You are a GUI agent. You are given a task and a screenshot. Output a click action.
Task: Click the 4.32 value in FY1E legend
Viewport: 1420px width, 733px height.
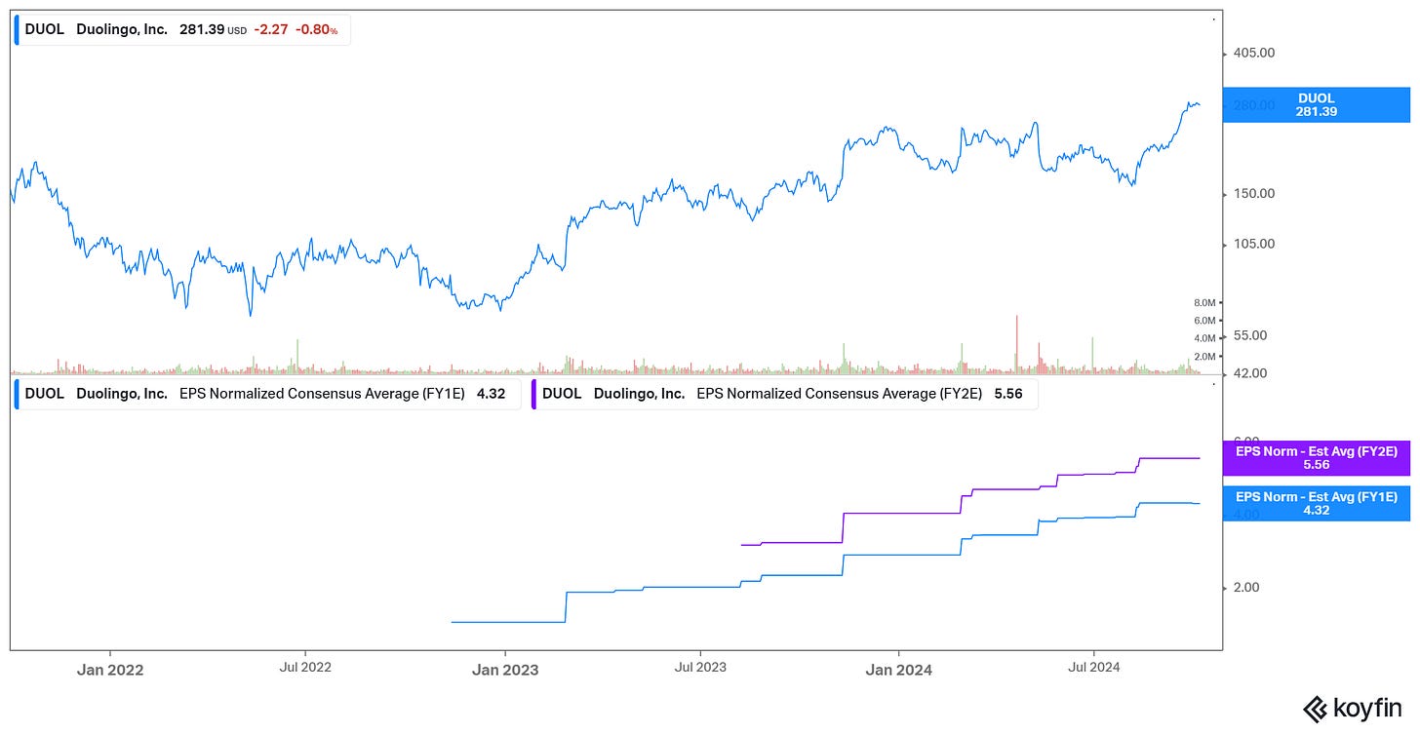point(491,394)
